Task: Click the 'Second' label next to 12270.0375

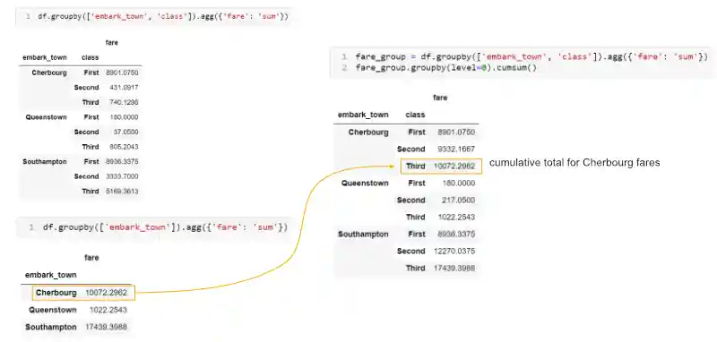Action: [411, 252]
